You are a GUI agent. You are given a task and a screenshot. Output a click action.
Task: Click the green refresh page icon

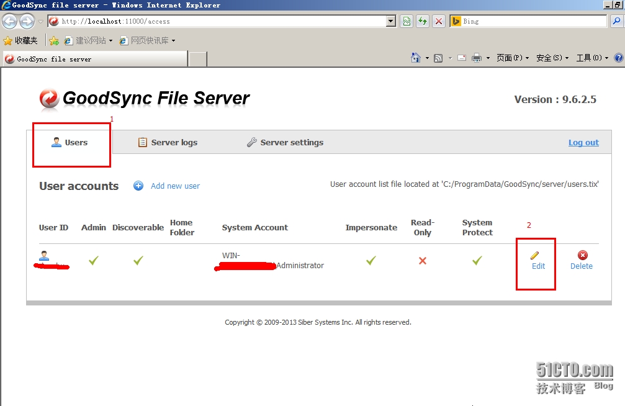coord(423,21)
